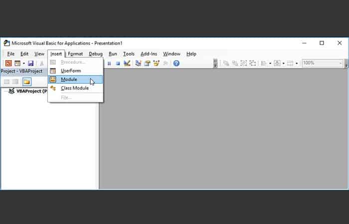Viewport: 349px width, 224px height.
Task: Click the Cut scissors toolbar icon
Action: point(41,63)
